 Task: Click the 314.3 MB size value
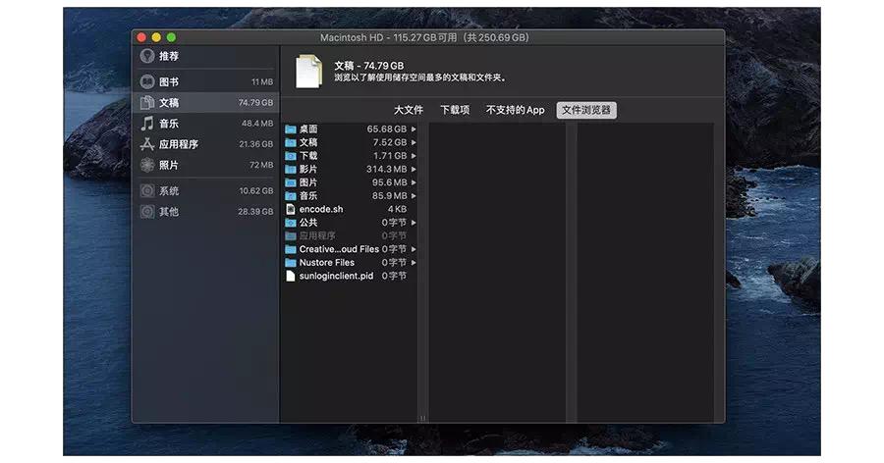coord(386,169)
